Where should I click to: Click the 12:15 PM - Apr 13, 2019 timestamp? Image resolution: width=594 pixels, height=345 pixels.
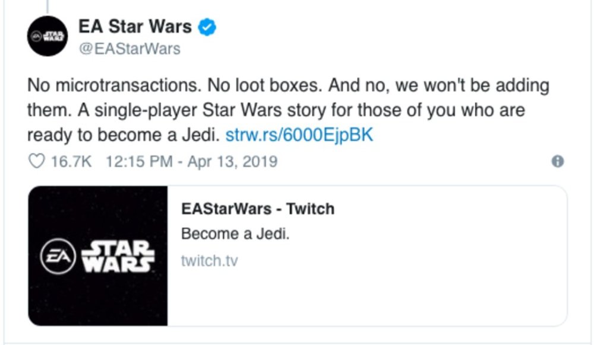(x=192, y=162)
